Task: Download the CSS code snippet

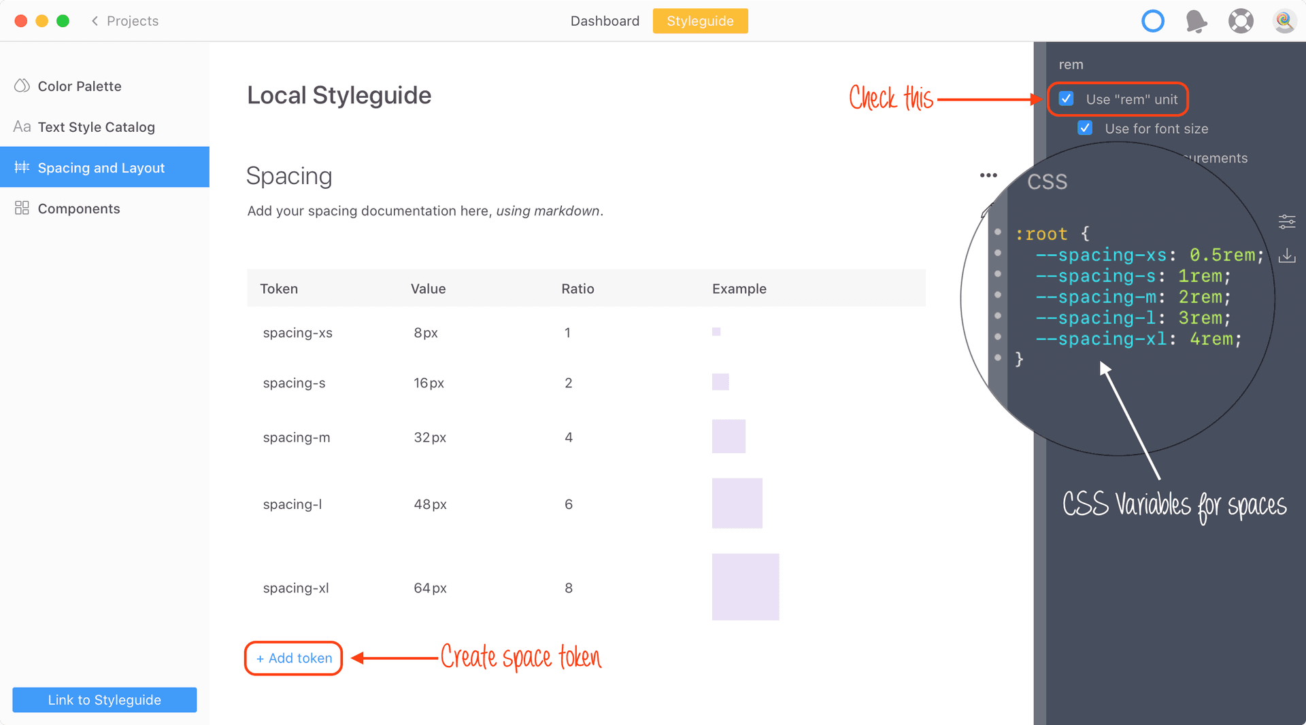Action: (x=1287, y=256)
